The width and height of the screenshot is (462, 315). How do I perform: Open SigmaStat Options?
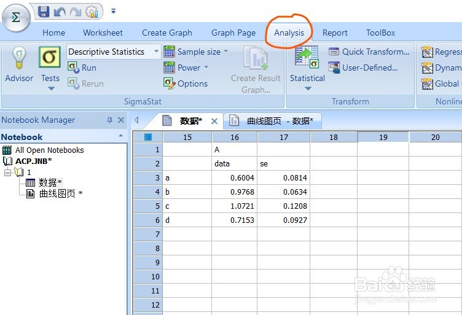pos(186,84)
